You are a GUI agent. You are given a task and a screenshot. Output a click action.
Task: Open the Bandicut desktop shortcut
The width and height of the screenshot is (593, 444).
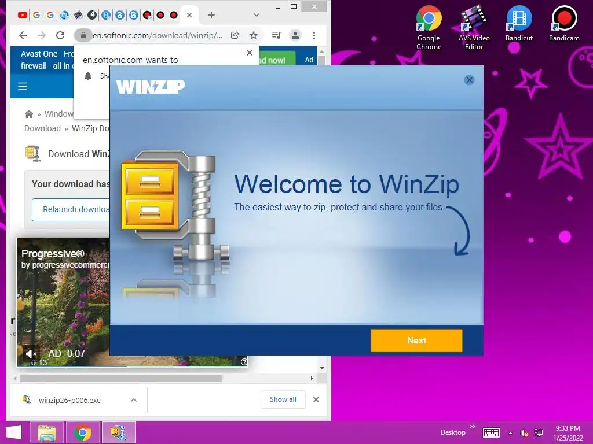pos(519,23)
